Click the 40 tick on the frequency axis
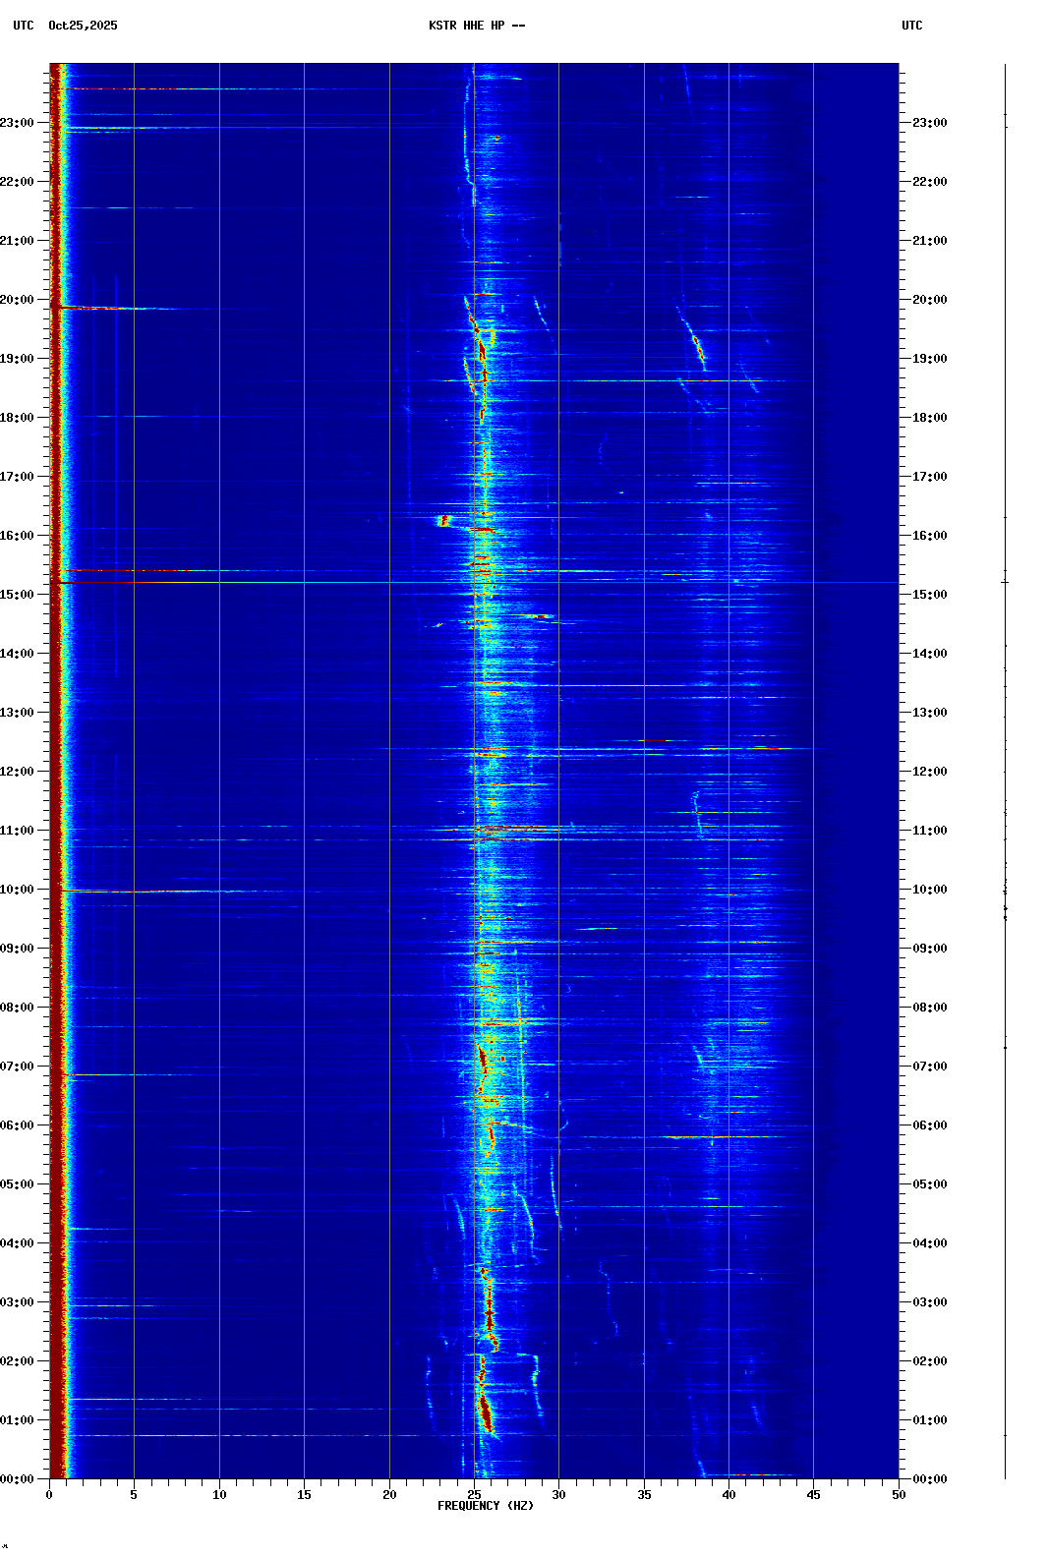The width and height of the screenshot is (1048, 1557). 728,1495
